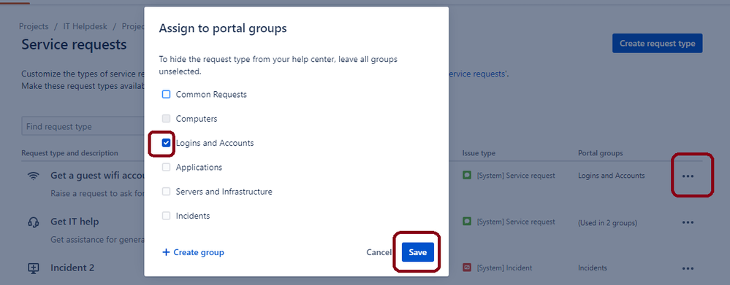
Task: Click the green Service request icon in wifi row
Action: [x=466, y=176]
